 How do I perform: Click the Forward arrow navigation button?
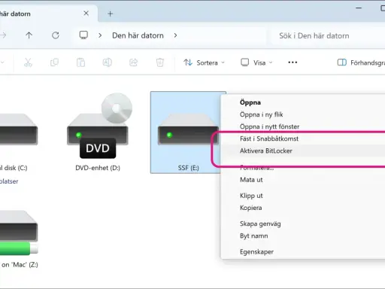click(3, 35)
